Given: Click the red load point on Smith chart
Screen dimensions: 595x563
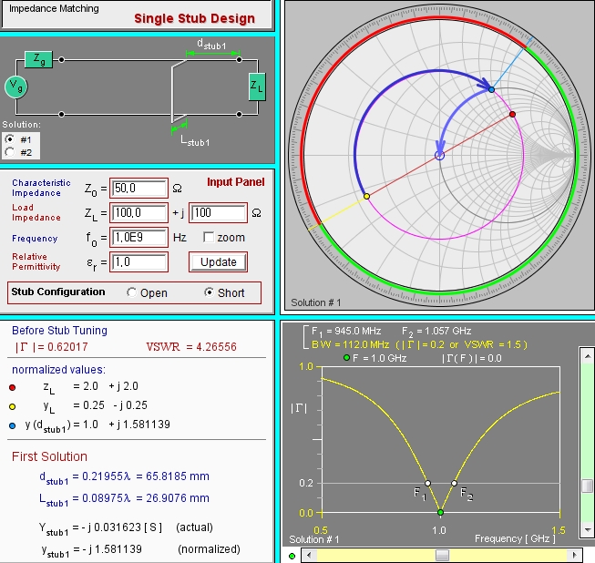Looking at the screenshot, I should click(512, 114).
